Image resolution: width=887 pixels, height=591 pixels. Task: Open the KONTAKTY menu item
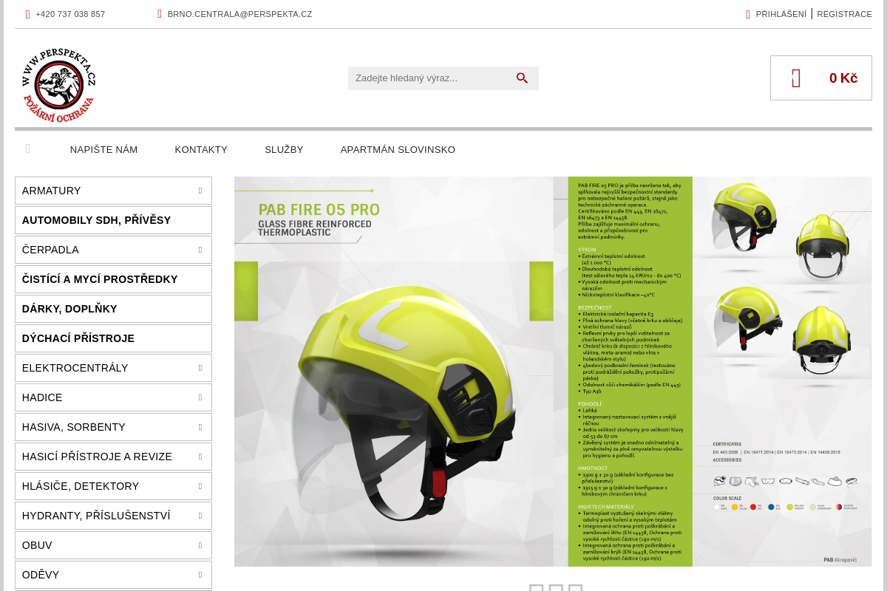click(x=201, y=150)
